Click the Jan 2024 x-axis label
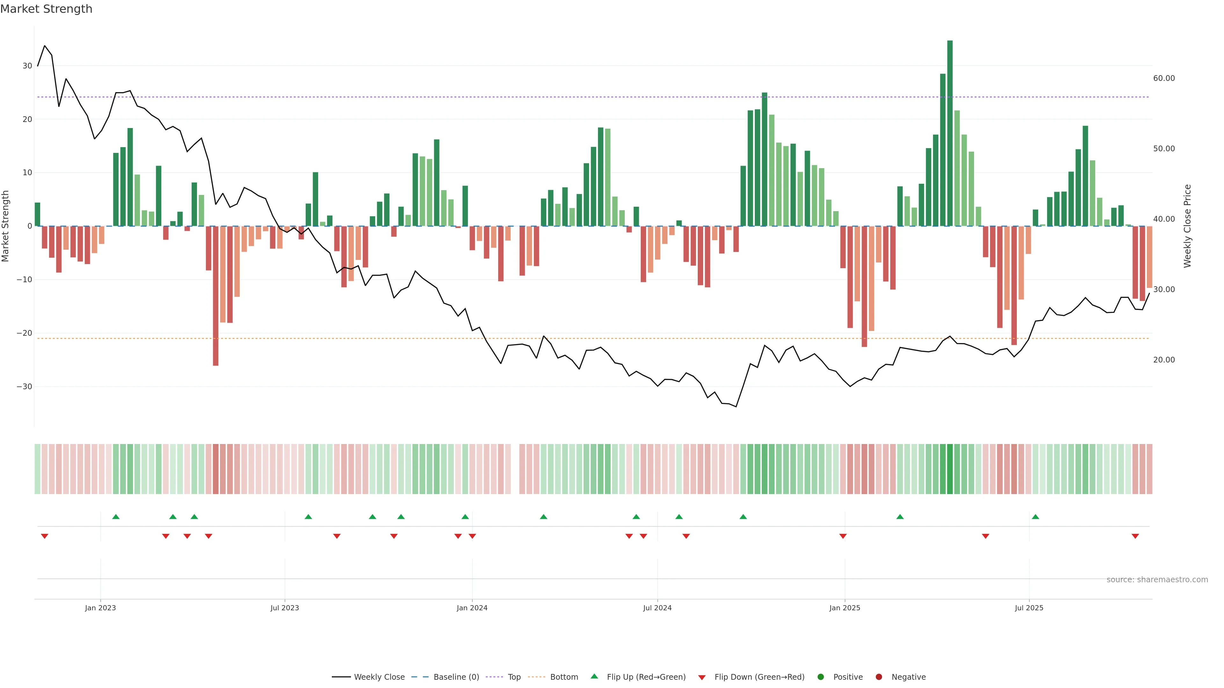Screen dimensions: 1224x688 (x=472, y=608)
